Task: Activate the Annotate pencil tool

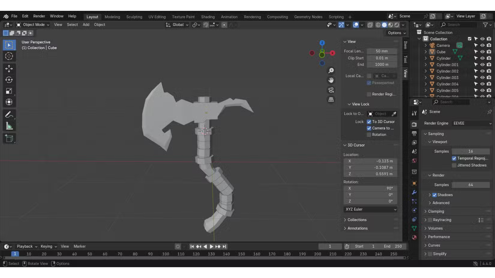Action: [9, 115]
